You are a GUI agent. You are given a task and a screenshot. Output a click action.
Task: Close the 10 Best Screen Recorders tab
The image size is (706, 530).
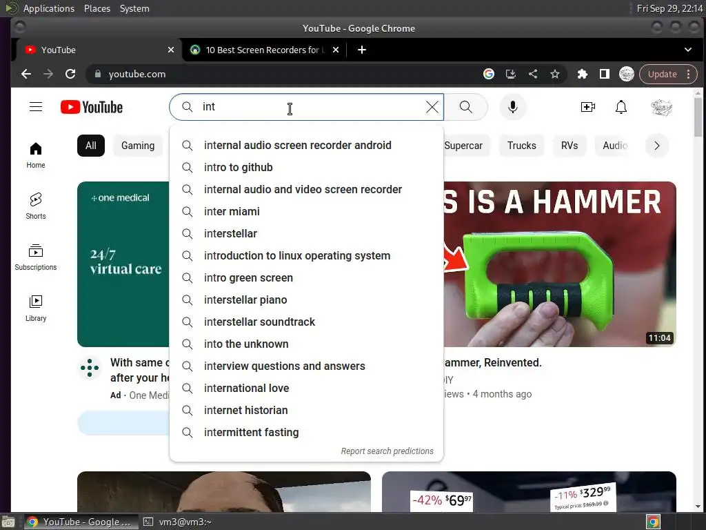(336, 50)
